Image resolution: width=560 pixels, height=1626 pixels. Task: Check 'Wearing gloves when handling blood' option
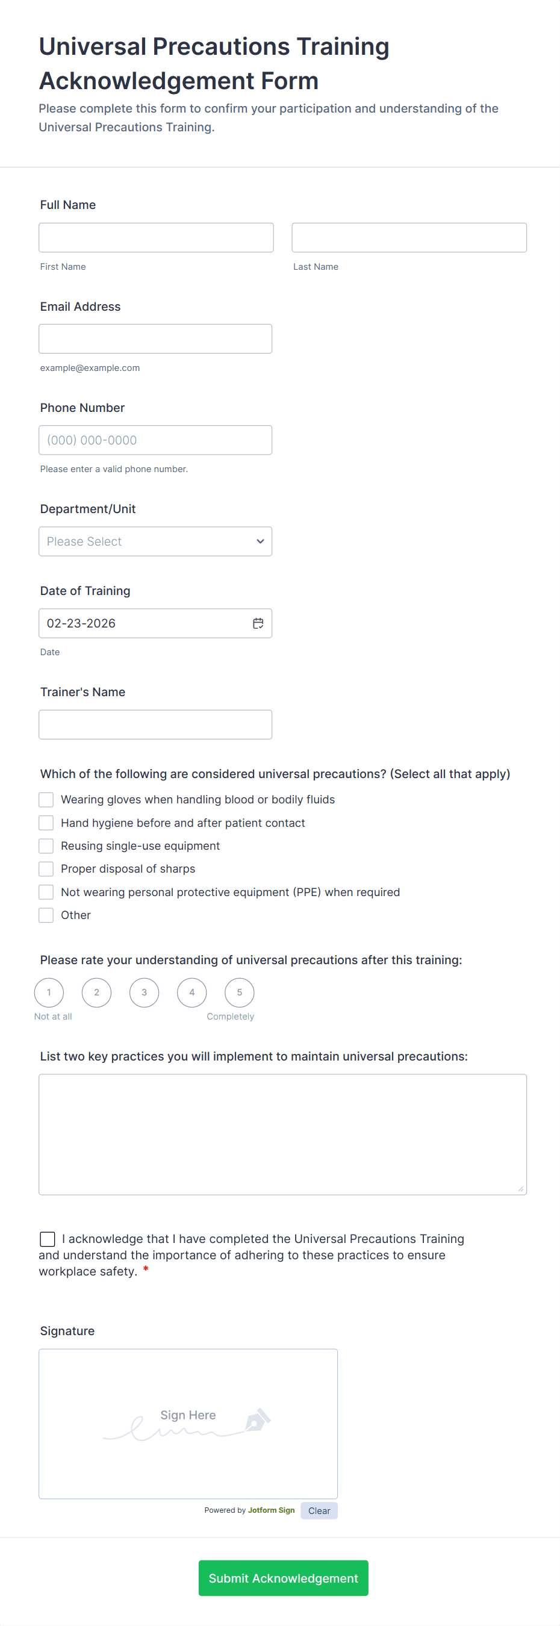(46, 800)
